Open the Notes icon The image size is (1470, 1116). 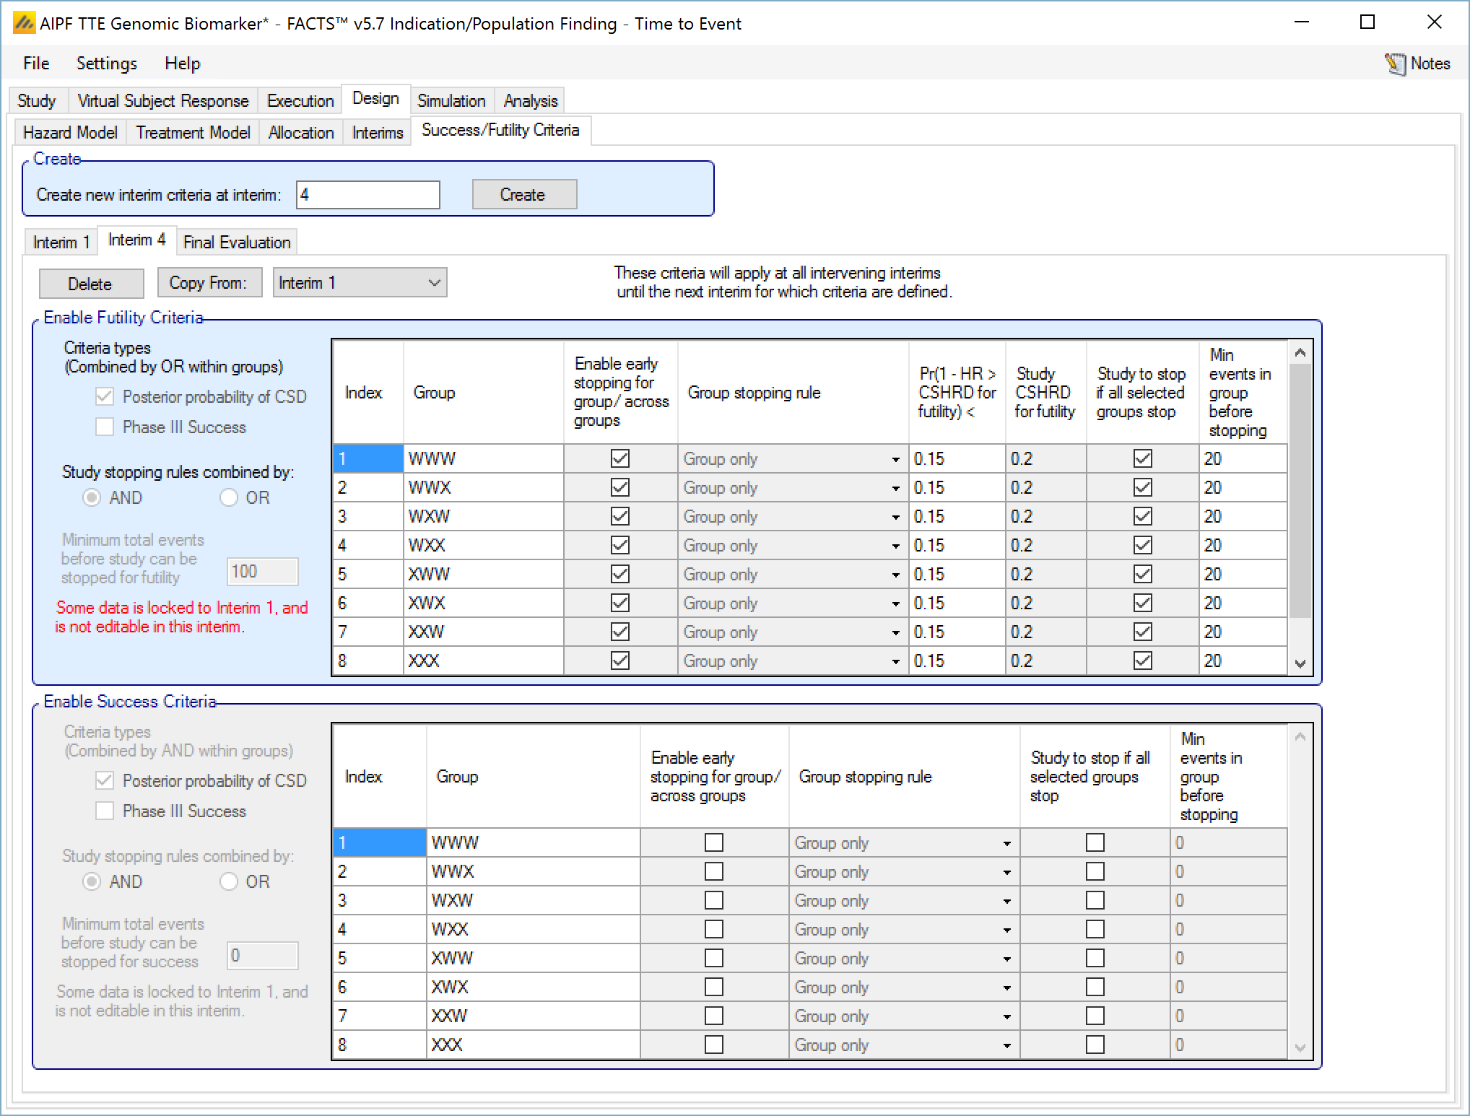pyautogui.click(x=1395, y=64)
